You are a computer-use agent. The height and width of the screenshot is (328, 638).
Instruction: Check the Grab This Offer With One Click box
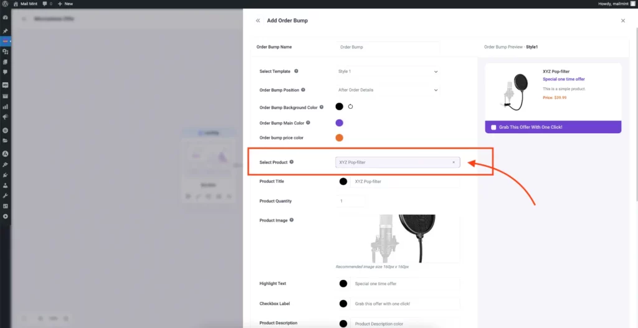494,127
